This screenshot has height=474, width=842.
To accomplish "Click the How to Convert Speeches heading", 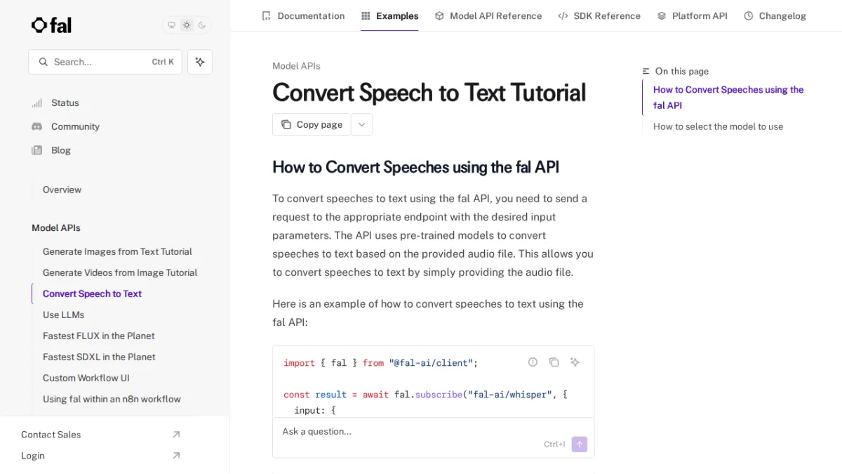I will point(415,167).
